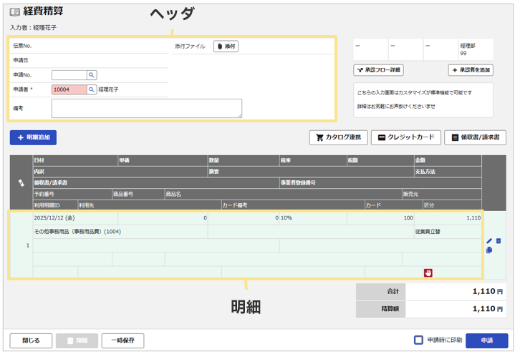Click the 従業員立替 payment method cell
The width and height of the screenshot is (515, 354).
(x=448, y=232)
